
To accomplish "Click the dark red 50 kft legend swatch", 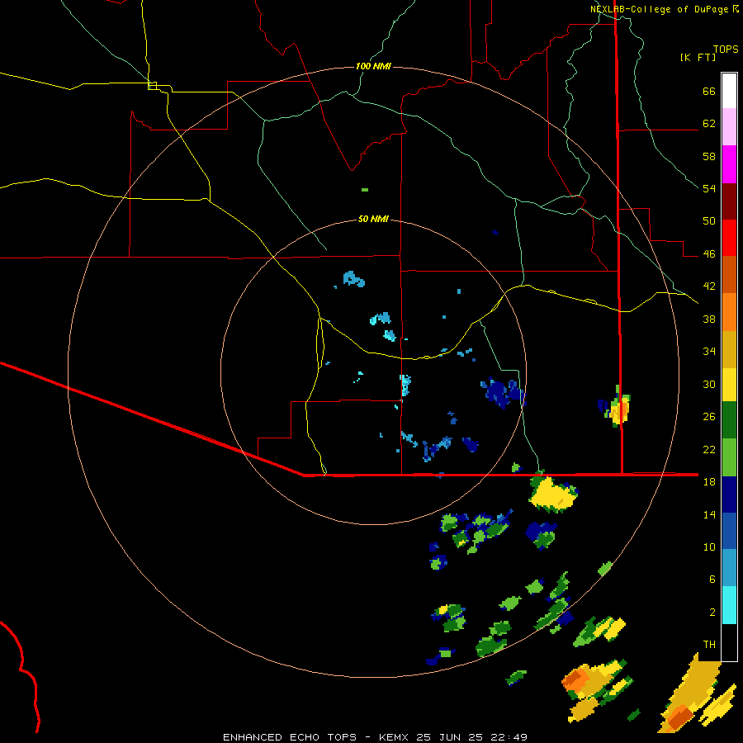I will (729, 201).
